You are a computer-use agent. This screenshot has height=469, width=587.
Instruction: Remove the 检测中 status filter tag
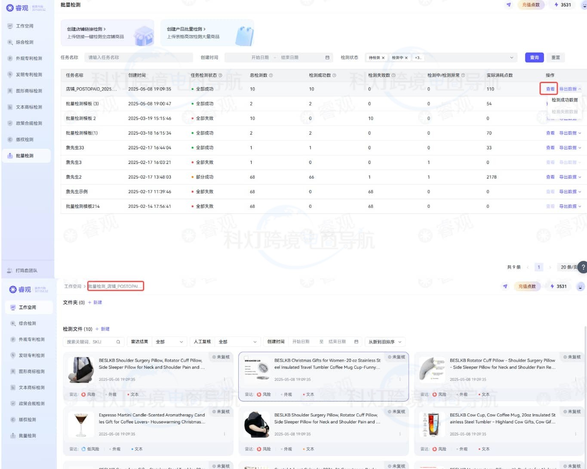(x=406, y=58)
